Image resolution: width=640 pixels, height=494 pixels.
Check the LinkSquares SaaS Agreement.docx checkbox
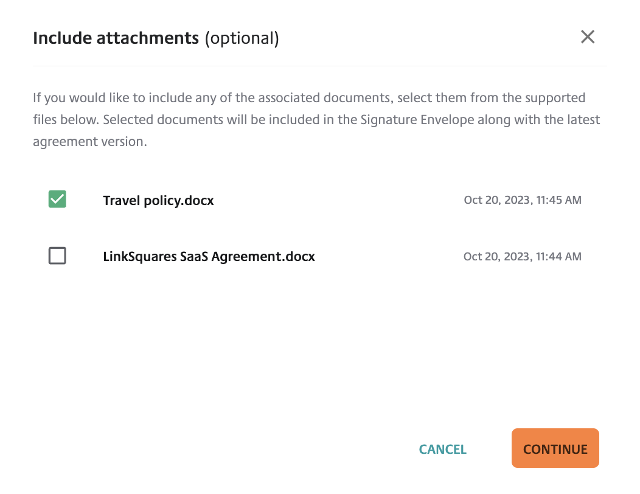pyautogui.click(x=57, y=256)
